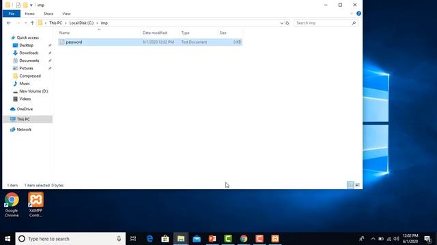The image size is (437, 245).
Task: Open XAMPP icon on the taskbar
Action: [x=275, y=239]
